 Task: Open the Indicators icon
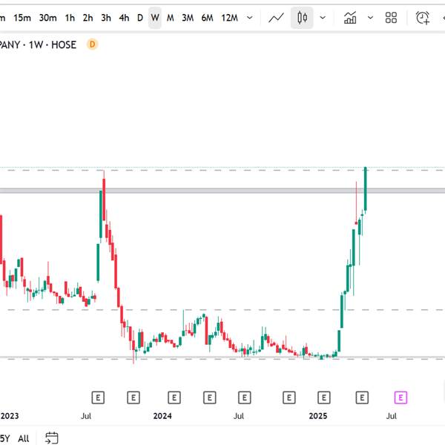[x=350, y=18]
